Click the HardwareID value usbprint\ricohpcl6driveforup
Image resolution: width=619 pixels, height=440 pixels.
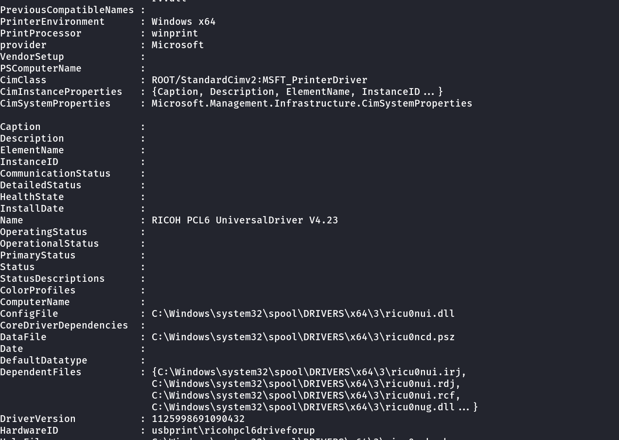coord(233,431)
